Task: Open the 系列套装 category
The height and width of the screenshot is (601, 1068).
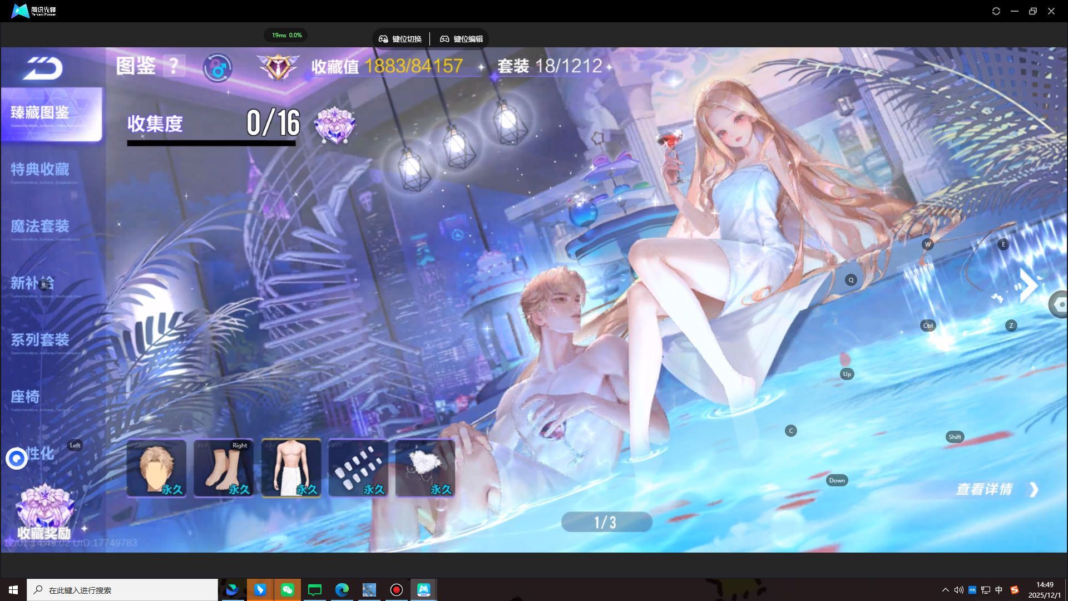Action: click(x=41, y=340)
